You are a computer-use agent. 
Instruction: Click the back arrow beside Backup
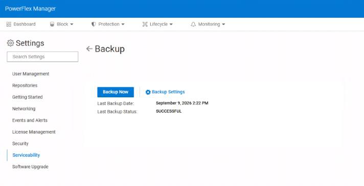[89, 48]
